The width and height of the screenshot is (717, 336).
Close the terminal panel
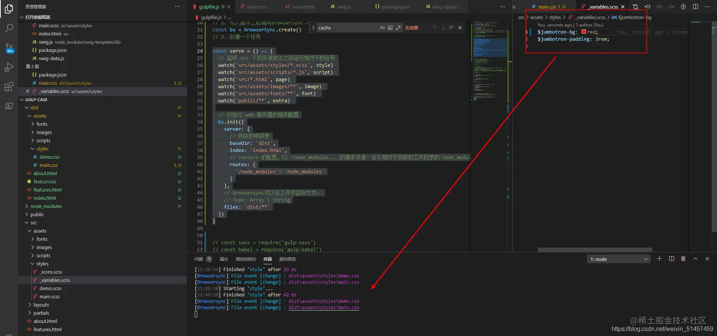point(707,259)
